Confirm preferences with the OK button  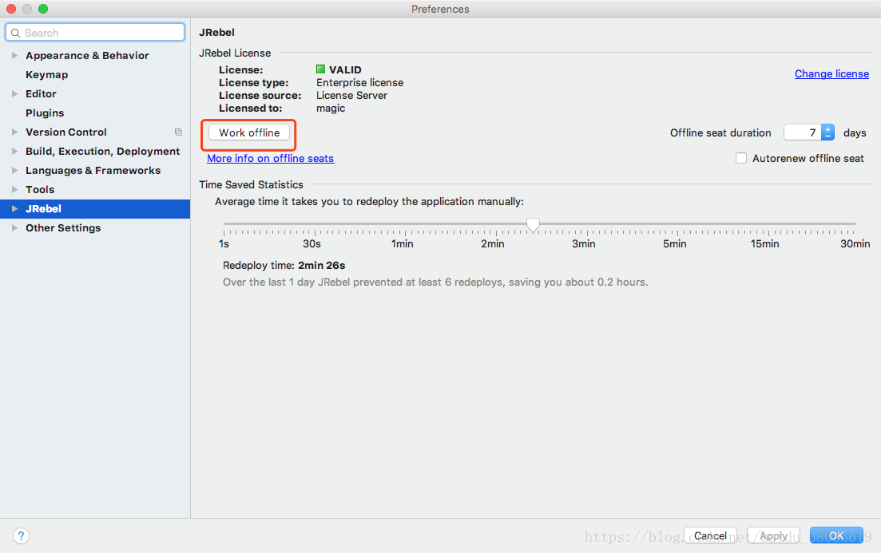[x=836, y=535]
